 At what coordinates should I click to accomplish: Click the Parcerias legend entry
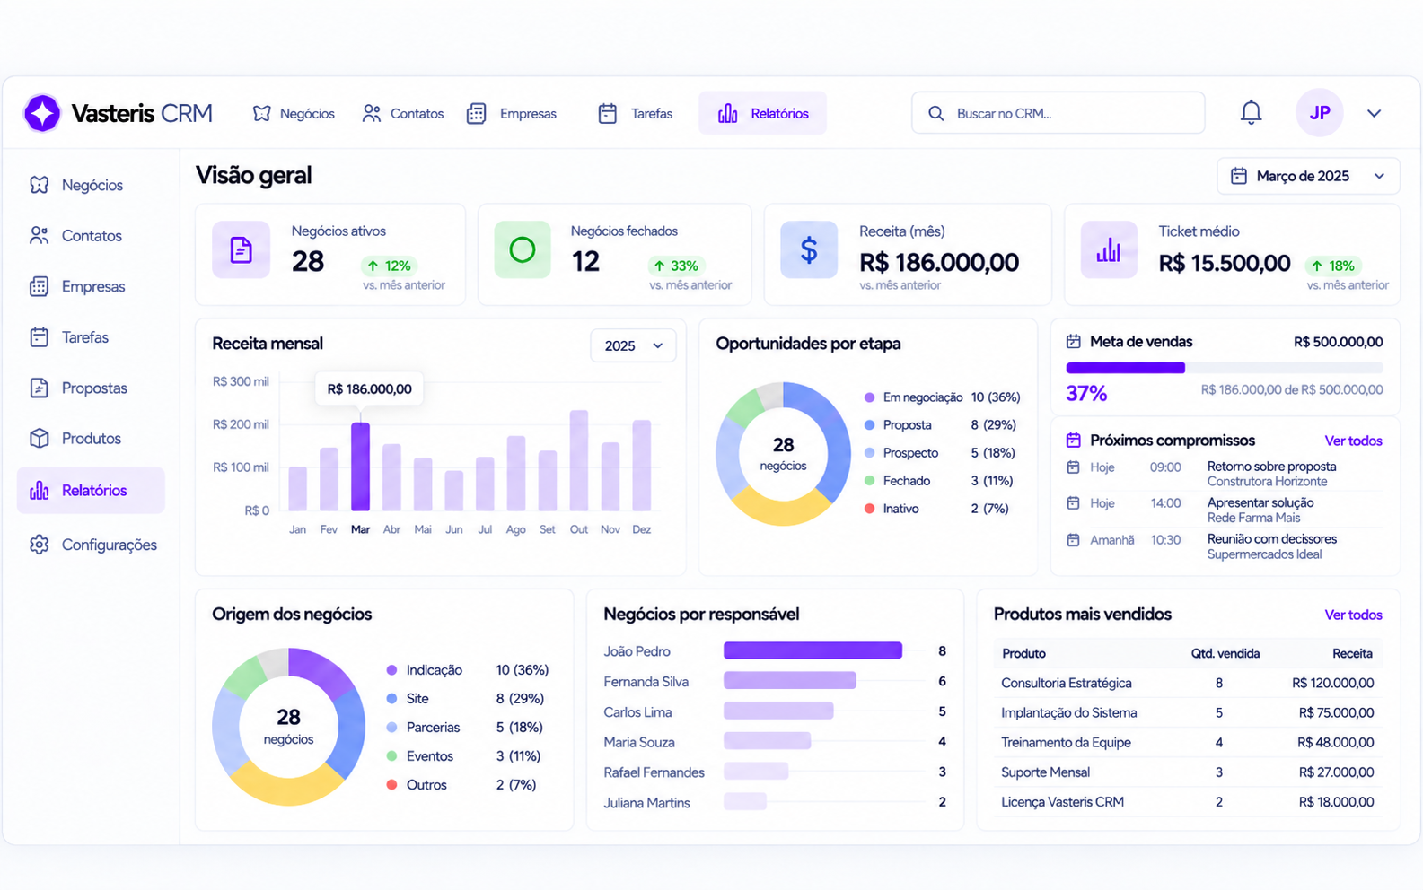coord(464,728)
